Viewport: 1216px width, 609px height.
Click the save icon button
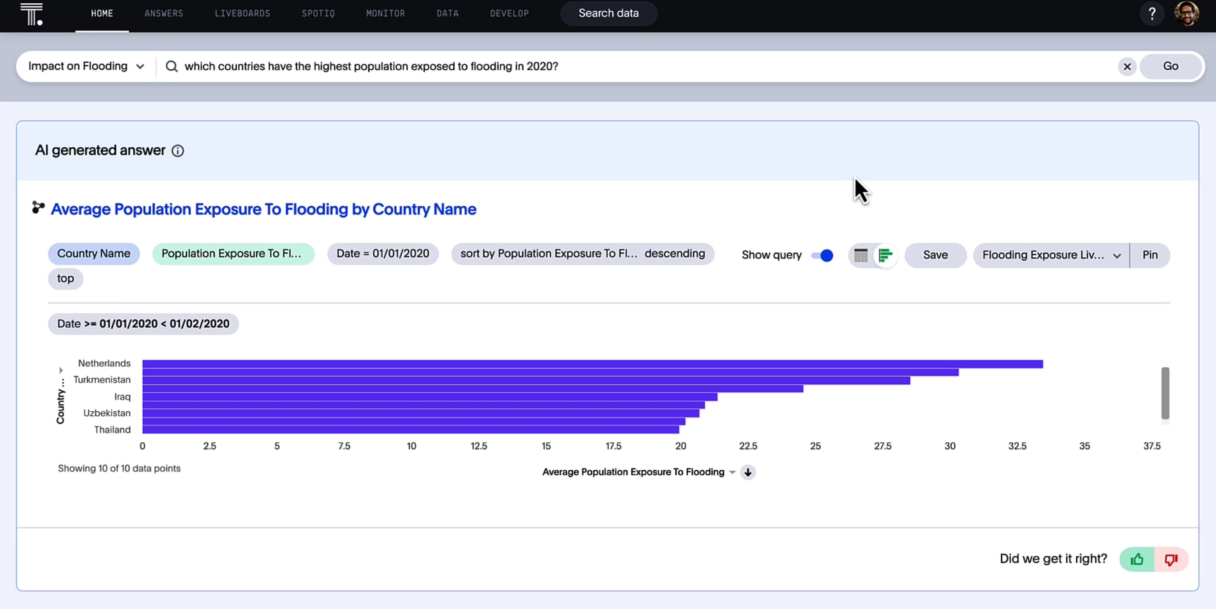(935, 254)
